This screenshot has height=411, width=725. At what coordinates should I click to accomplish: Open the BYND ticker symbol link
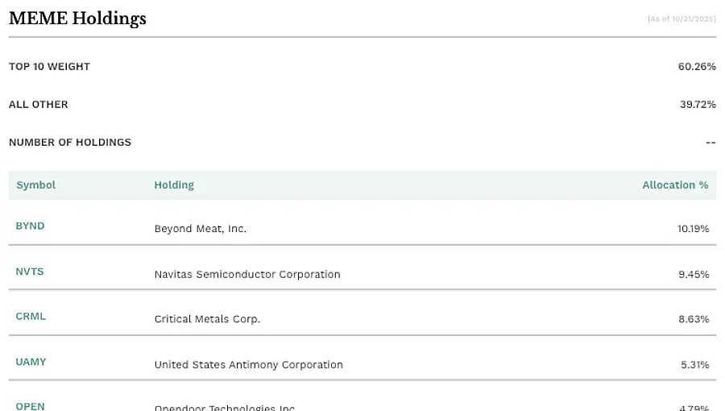point(30,226)
